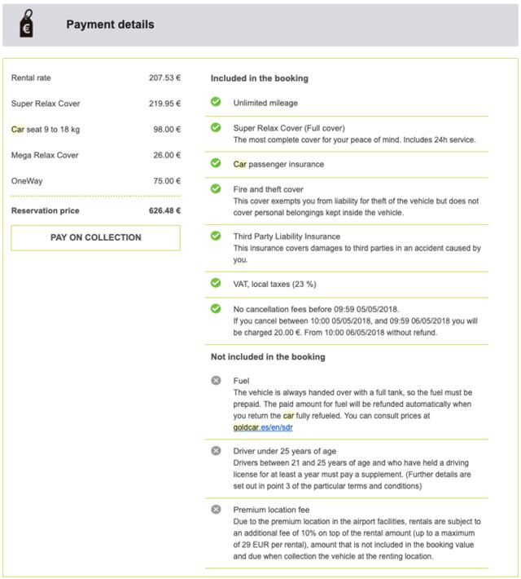This screenshot has height=579, width=521.
Task: Click green checkmark beside VAT, local taxes
Action: click(x=216, y=283)
